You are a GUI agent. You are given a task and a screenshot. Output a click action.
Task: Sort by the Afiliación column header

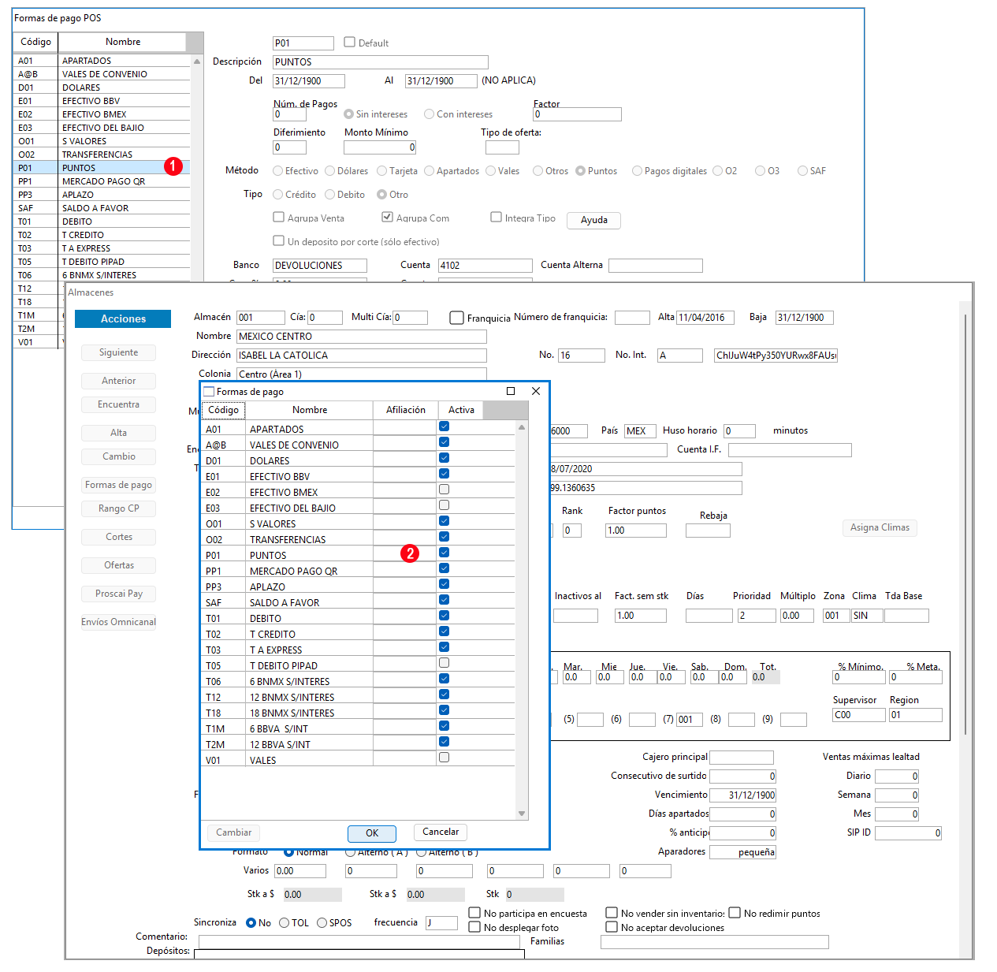(x=406, y=410)
